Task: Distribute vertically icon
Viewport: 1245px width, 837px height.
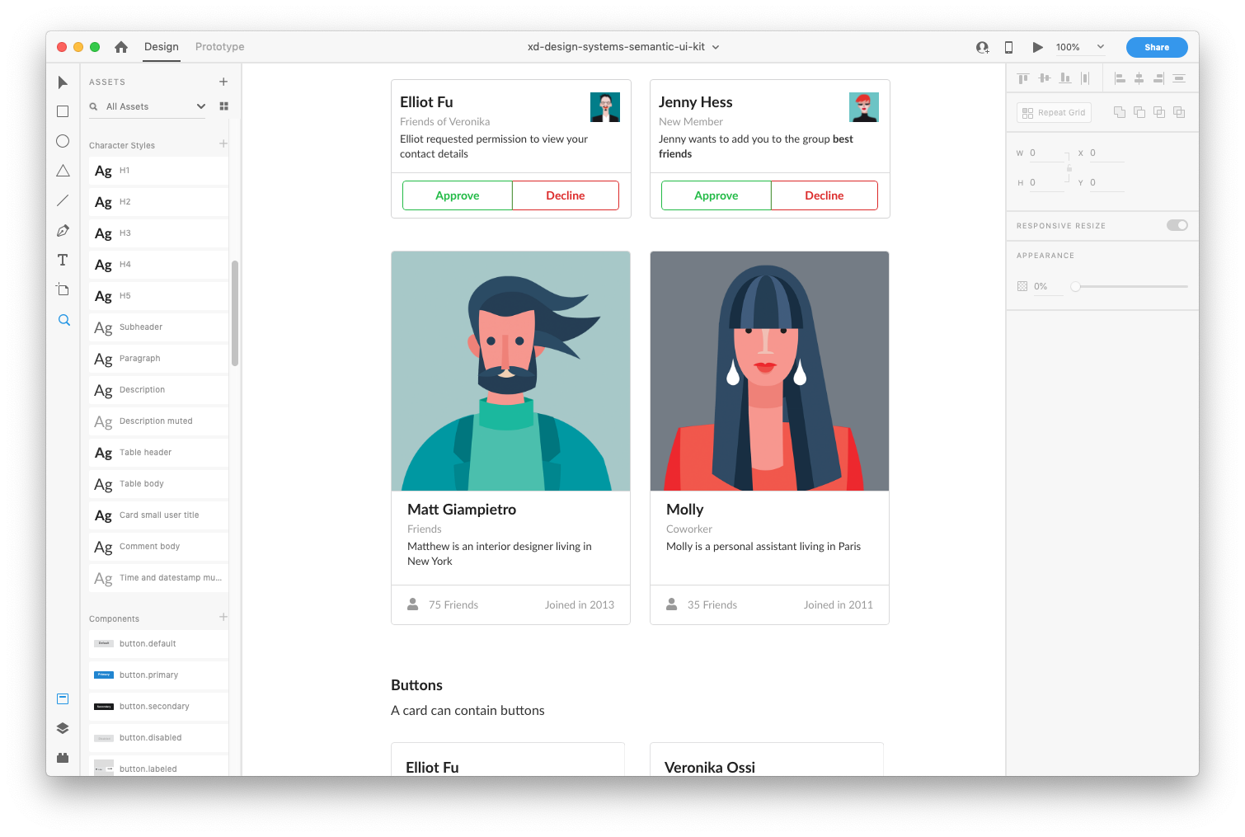Action: (1179, 78)
